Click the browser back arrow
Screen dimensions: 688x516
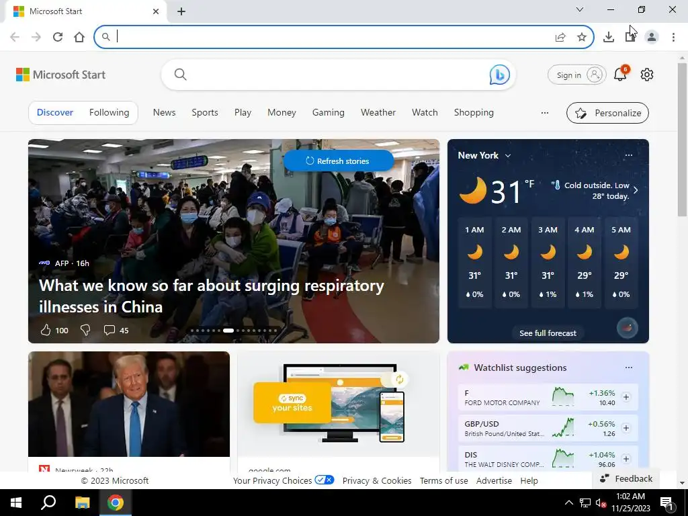[15, 37]
